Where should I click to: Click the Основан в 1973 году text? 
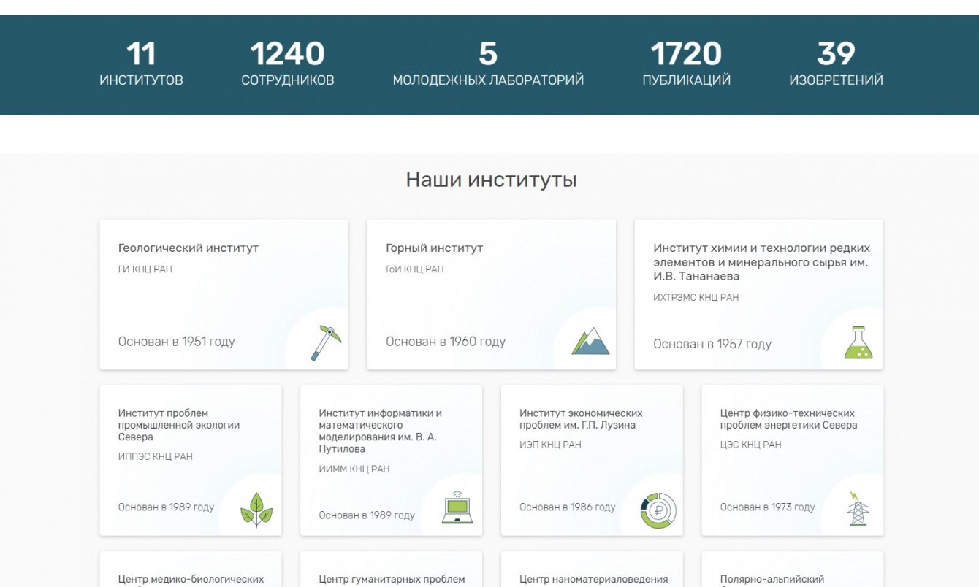(x=768, y=507)
